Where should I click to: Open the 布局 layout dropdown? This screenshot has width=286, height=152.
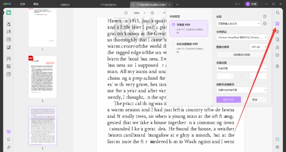click(238, 24)
